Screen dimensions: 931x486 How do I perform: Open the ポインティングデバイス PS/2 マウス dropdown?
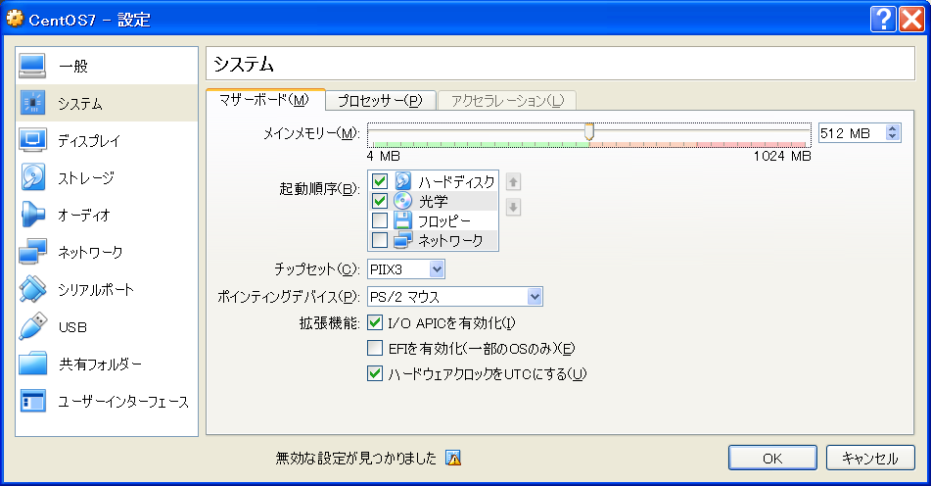pyautogui.click(x=455, y=297)
